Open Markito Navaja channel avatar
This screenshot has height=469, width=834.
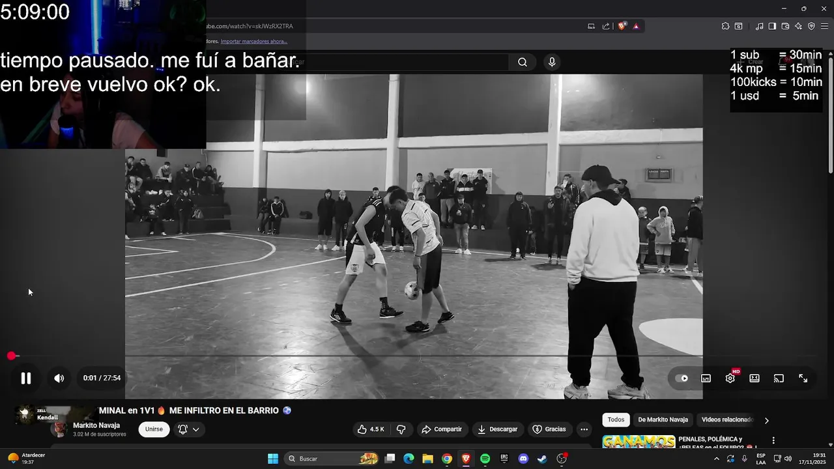point(59,429)
